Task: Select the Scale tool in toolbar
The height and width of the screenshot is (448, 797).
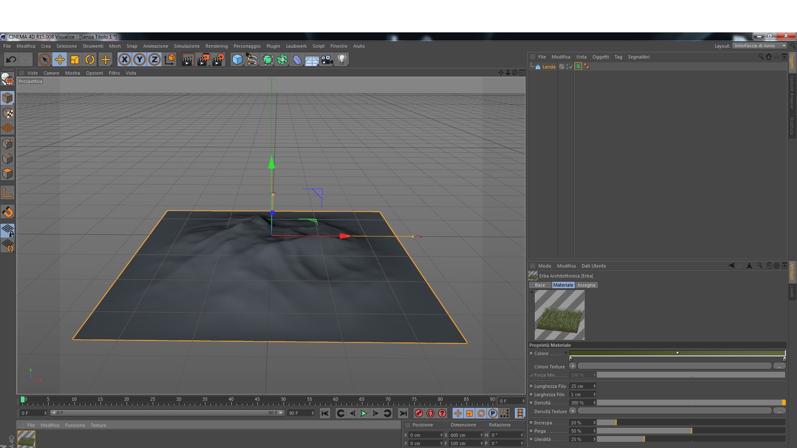Action: [75, 60]
